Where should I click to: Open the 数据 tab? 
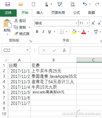91,13
